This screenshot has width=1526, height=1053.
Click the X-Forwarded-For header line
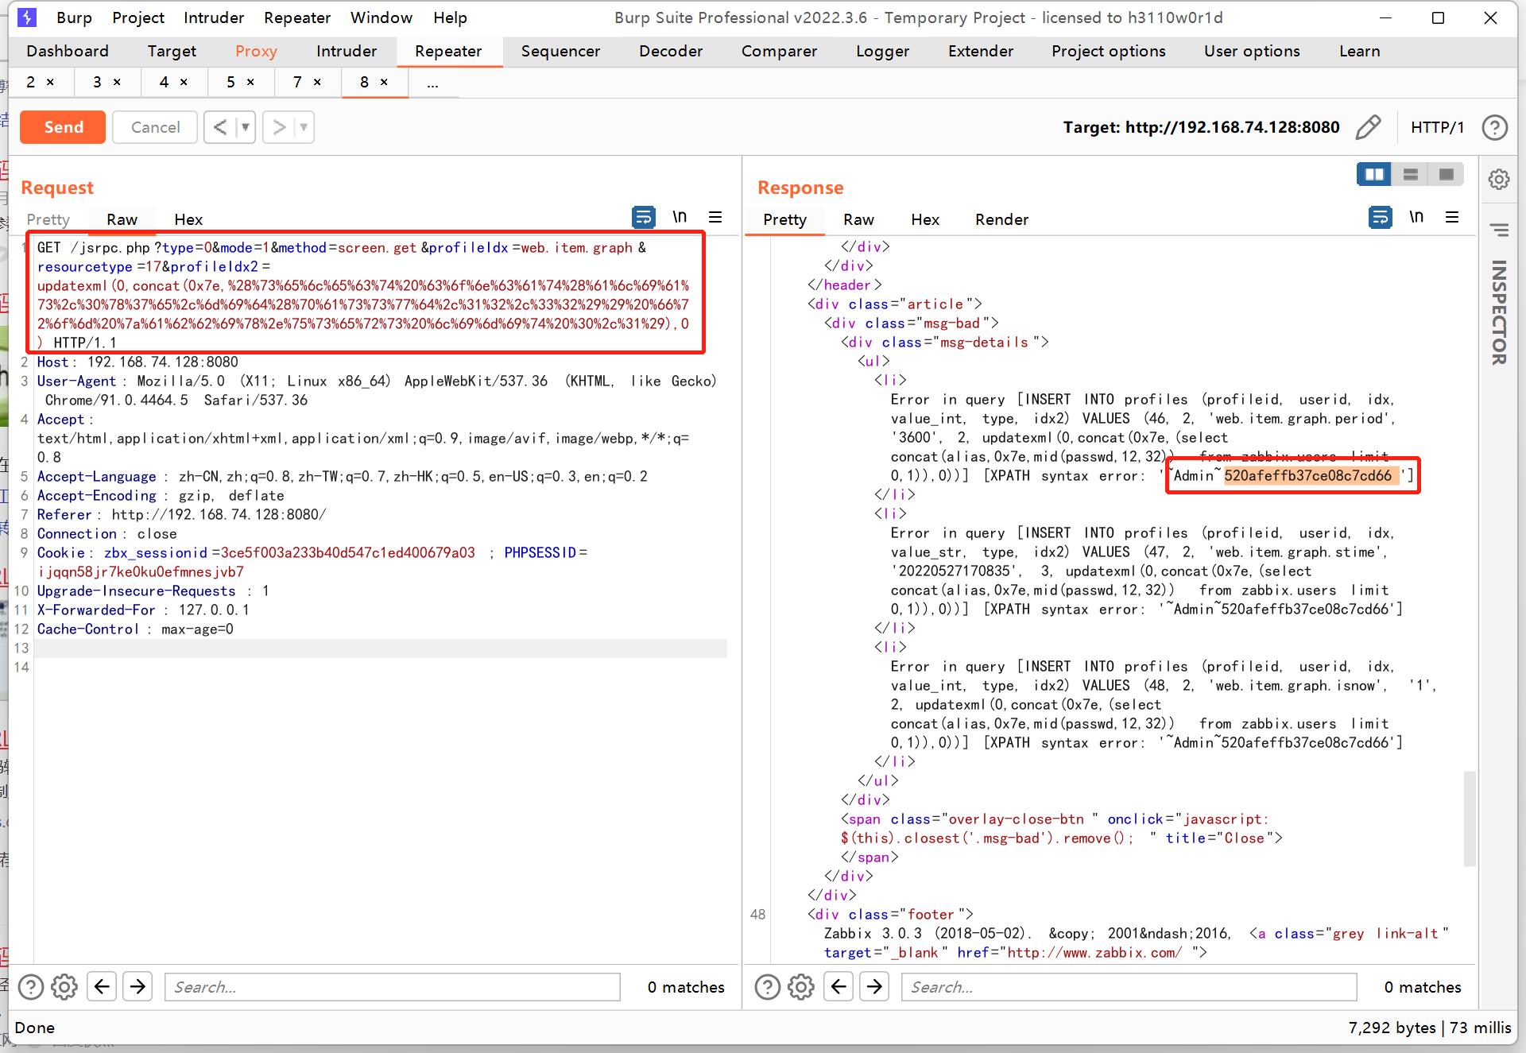coord(143,610)
